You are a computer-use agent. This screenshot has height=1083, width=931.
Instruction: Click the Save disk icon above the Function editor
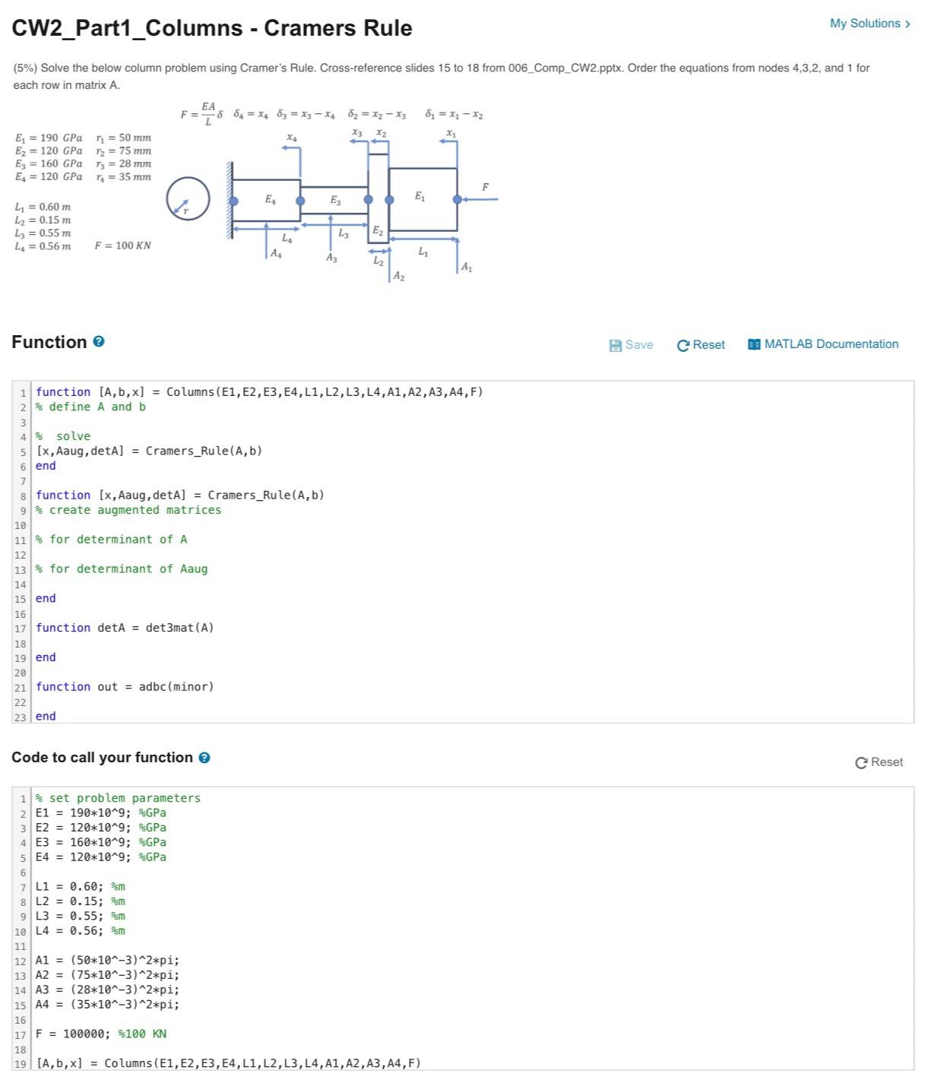(615, 344)
